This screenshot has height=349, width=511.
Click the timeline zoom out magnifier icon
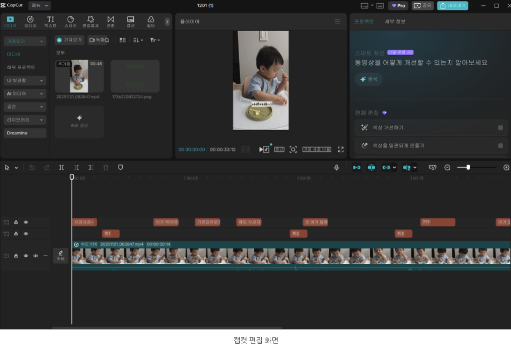[448, 168]
